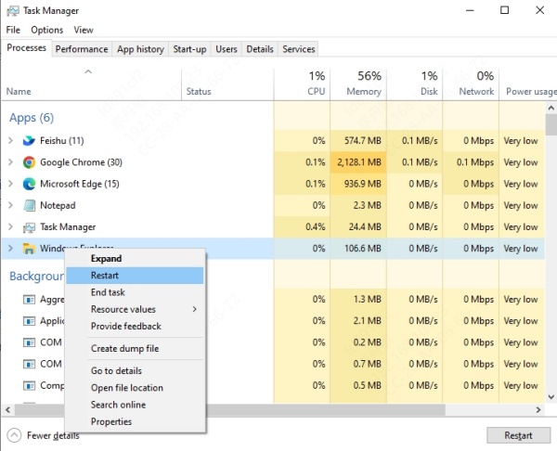
Task: Click the horizontal scrollbar right arrow
Action: pyautogui.click(x=538, y=410)
